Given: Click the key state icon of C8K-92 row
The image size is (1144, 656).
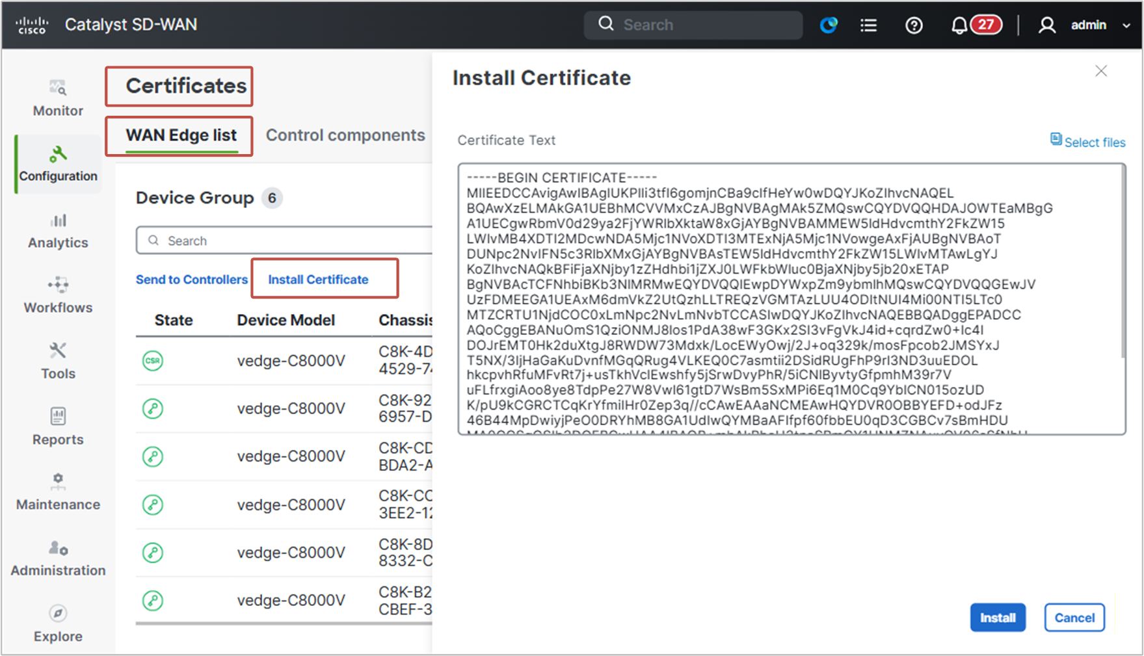Looking at the screenshot, I should pos(153,408).
